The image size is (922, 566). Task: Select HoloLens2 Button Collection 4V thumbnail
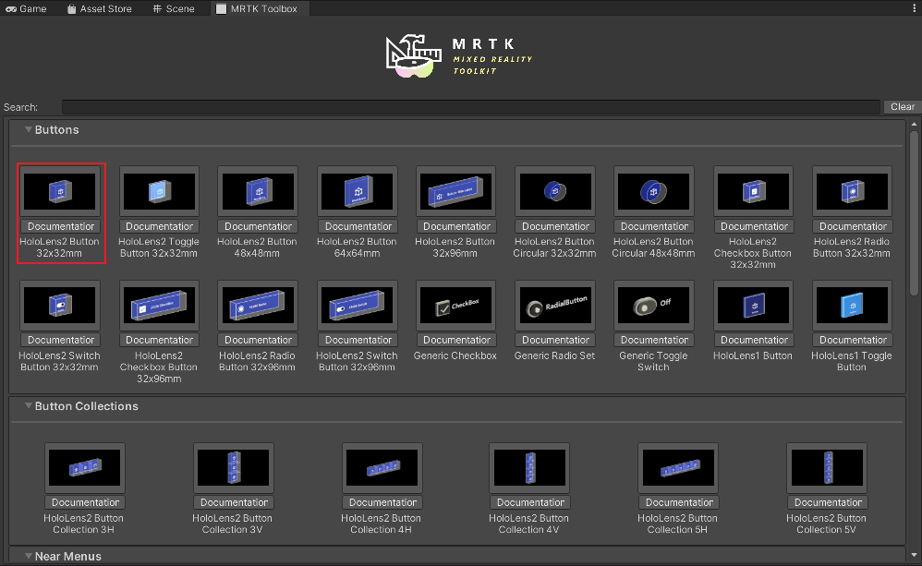pos(530,468)
